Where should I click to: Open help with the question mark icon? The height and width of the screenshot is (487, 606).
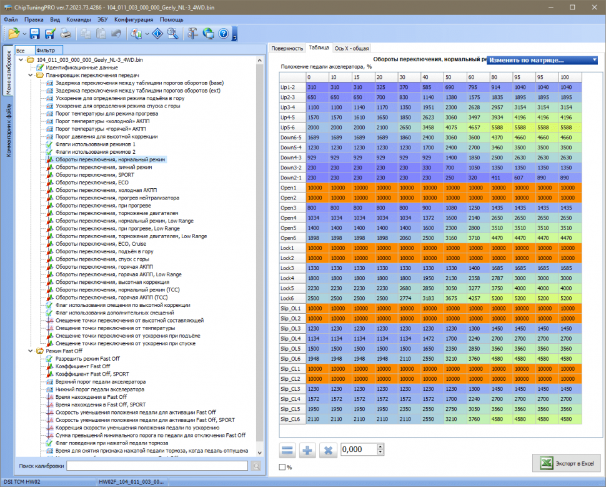coord(223,34)
